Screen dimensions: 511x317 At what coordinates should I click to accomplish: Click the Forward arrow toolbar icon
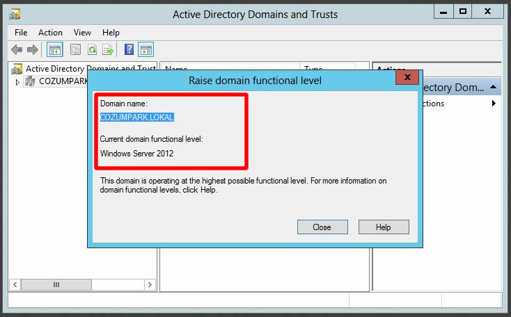tap(32, 49)
